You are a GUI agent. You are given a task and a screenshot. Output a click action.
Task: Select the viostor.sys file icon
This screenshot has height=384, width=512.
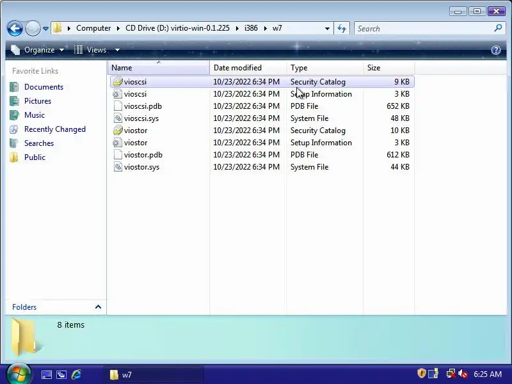pos(118,167)
